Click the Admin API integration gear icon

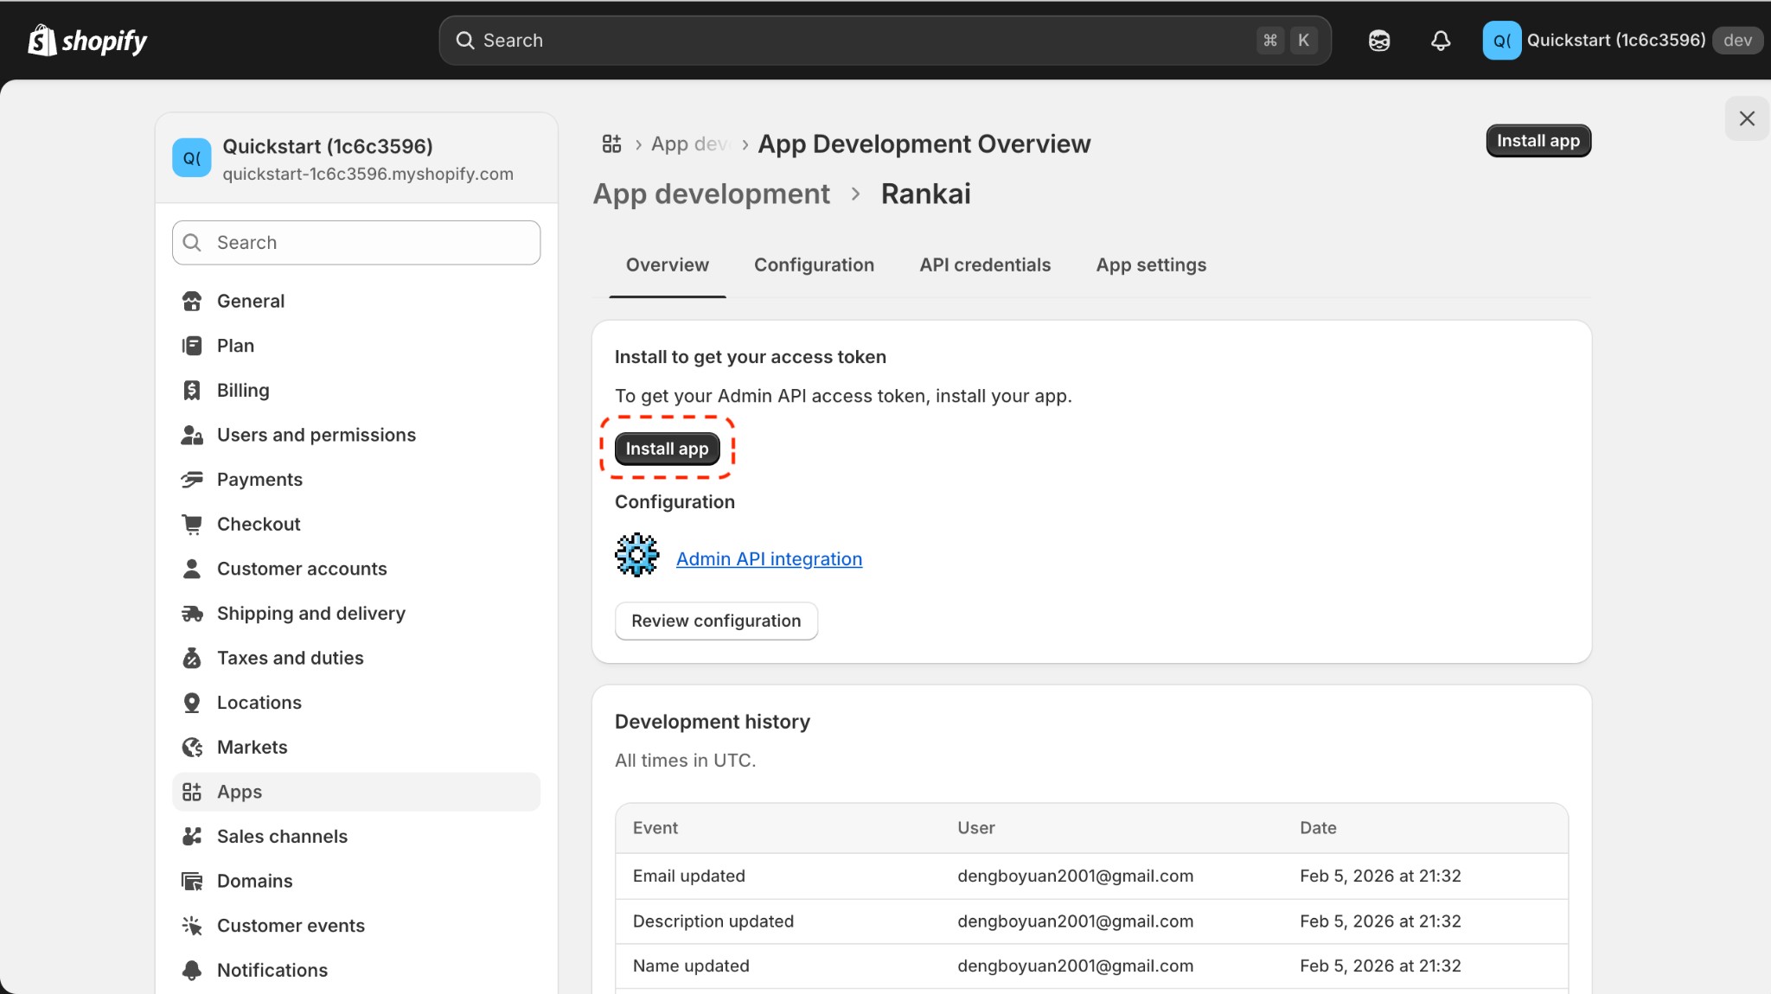pyautogui.click(x=636, y=555)
